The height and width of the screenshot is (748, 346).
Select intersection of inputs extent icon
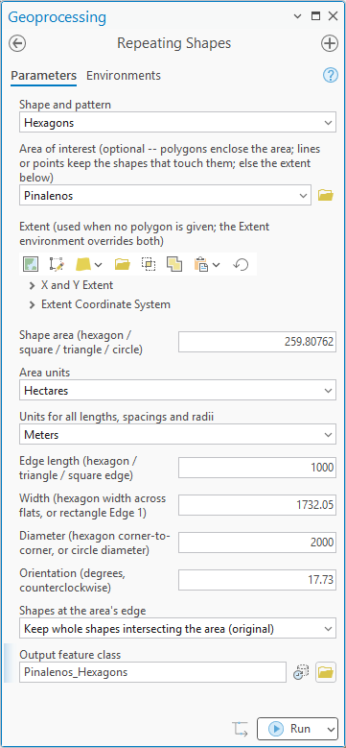(148, 264)
